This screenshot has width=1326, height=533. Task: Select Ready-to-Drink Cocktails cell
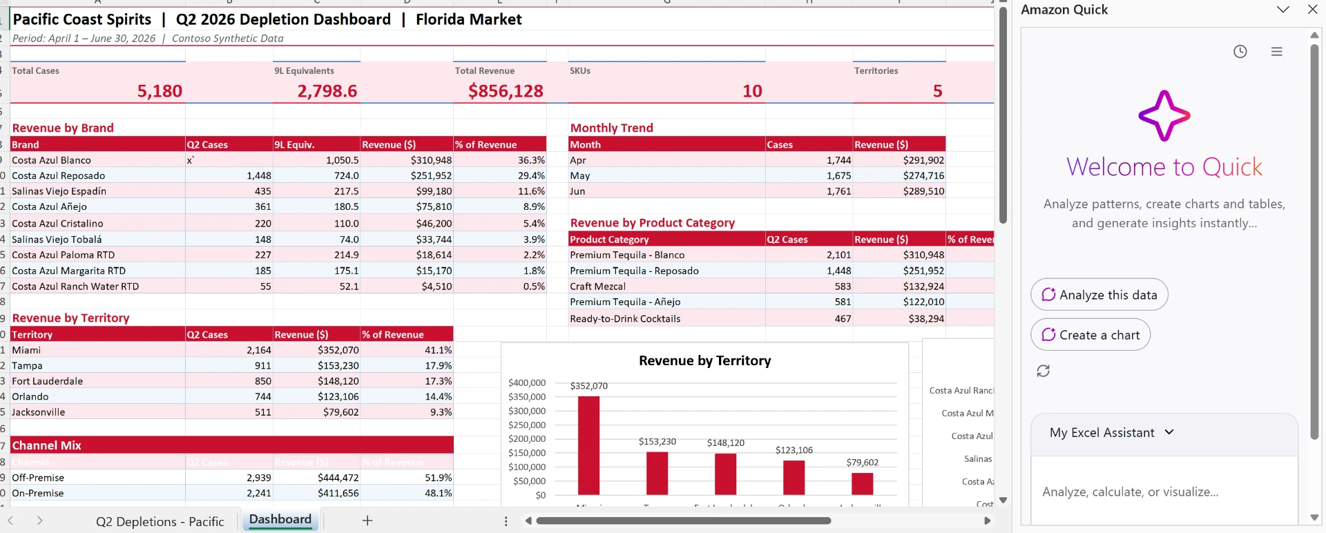pos(667,319)
